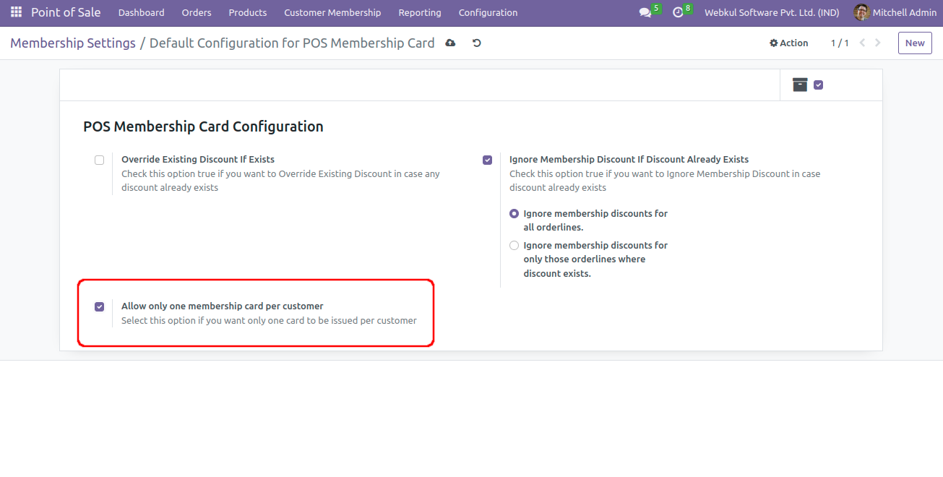Open the Action dropdown menu
This screenshot has width=943, height=477.
tap(788, 43)
